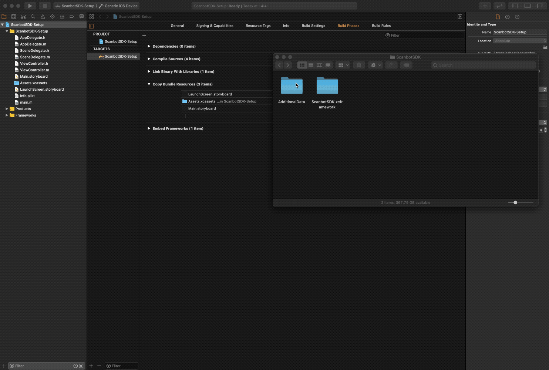Expand the Embed Frameworks section
The image size is (549, 370).
[x=149, y=128]
